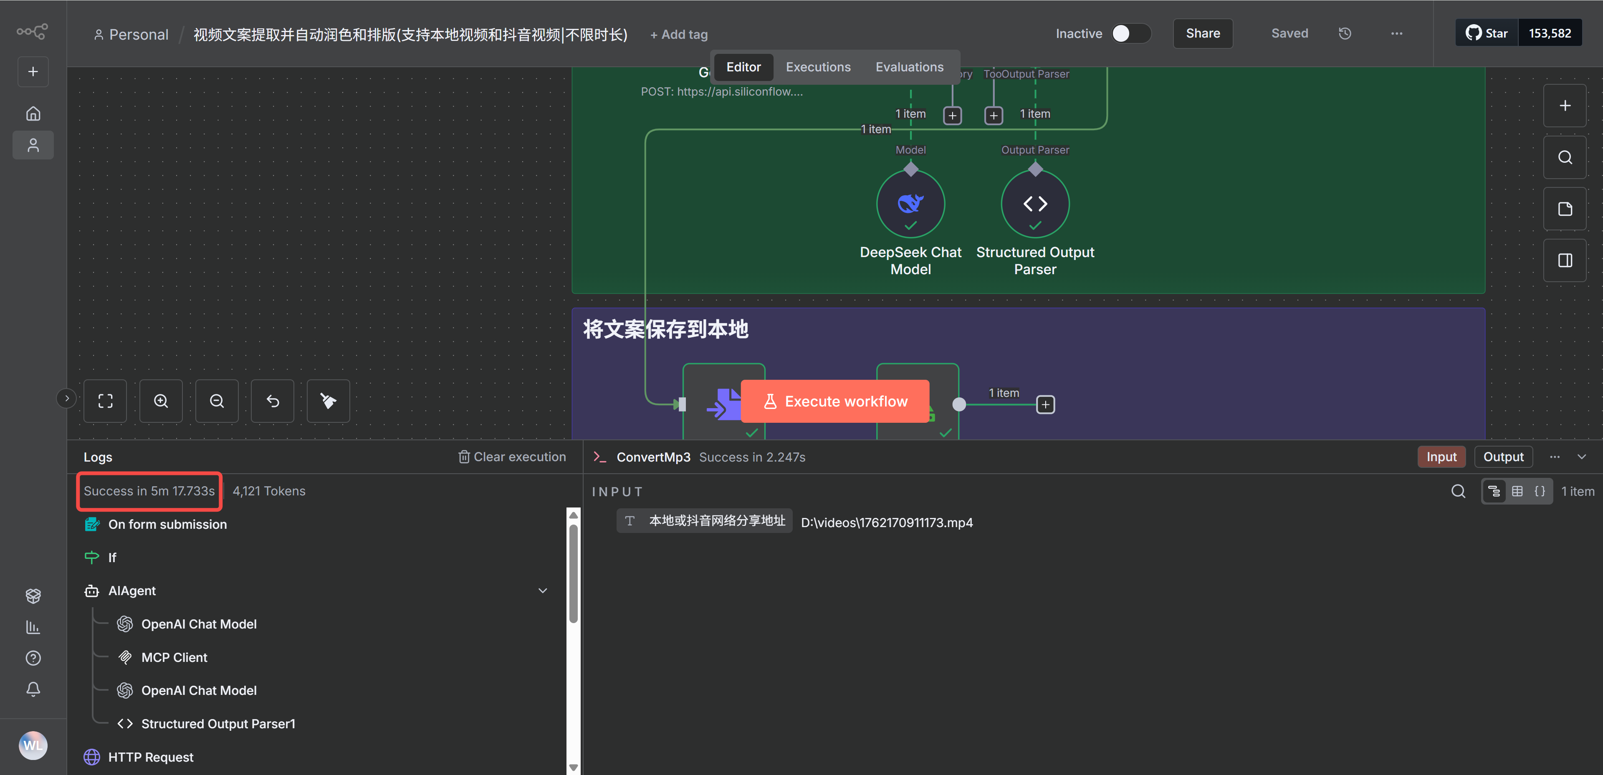Click the canvas zoom in magnifier
1603x775 pixels.
click(161, 401)
